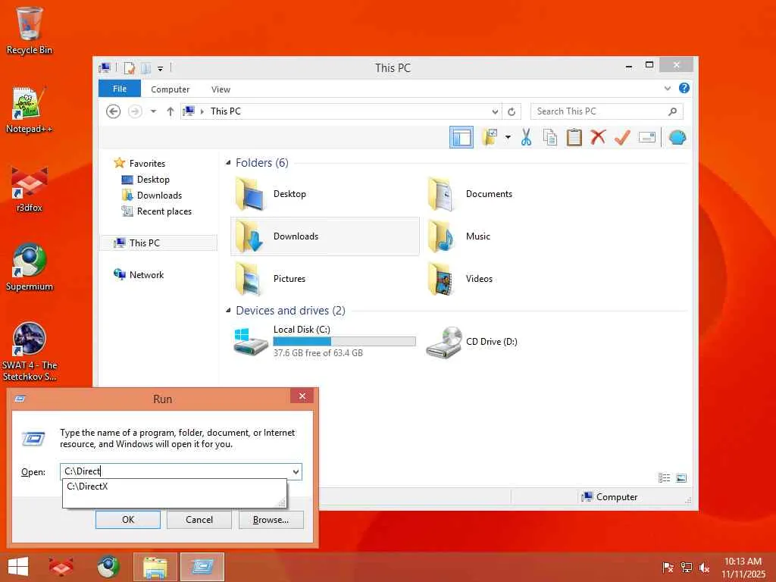776x582 pixels.
Task: Open the recent locations dropdown arrow
Action: pos(153,111)
